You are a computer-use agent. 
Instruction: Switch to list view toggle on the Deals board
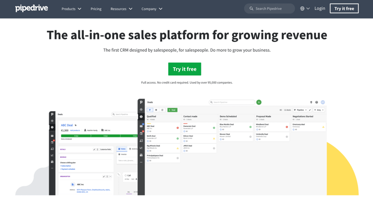coord(156,110)
